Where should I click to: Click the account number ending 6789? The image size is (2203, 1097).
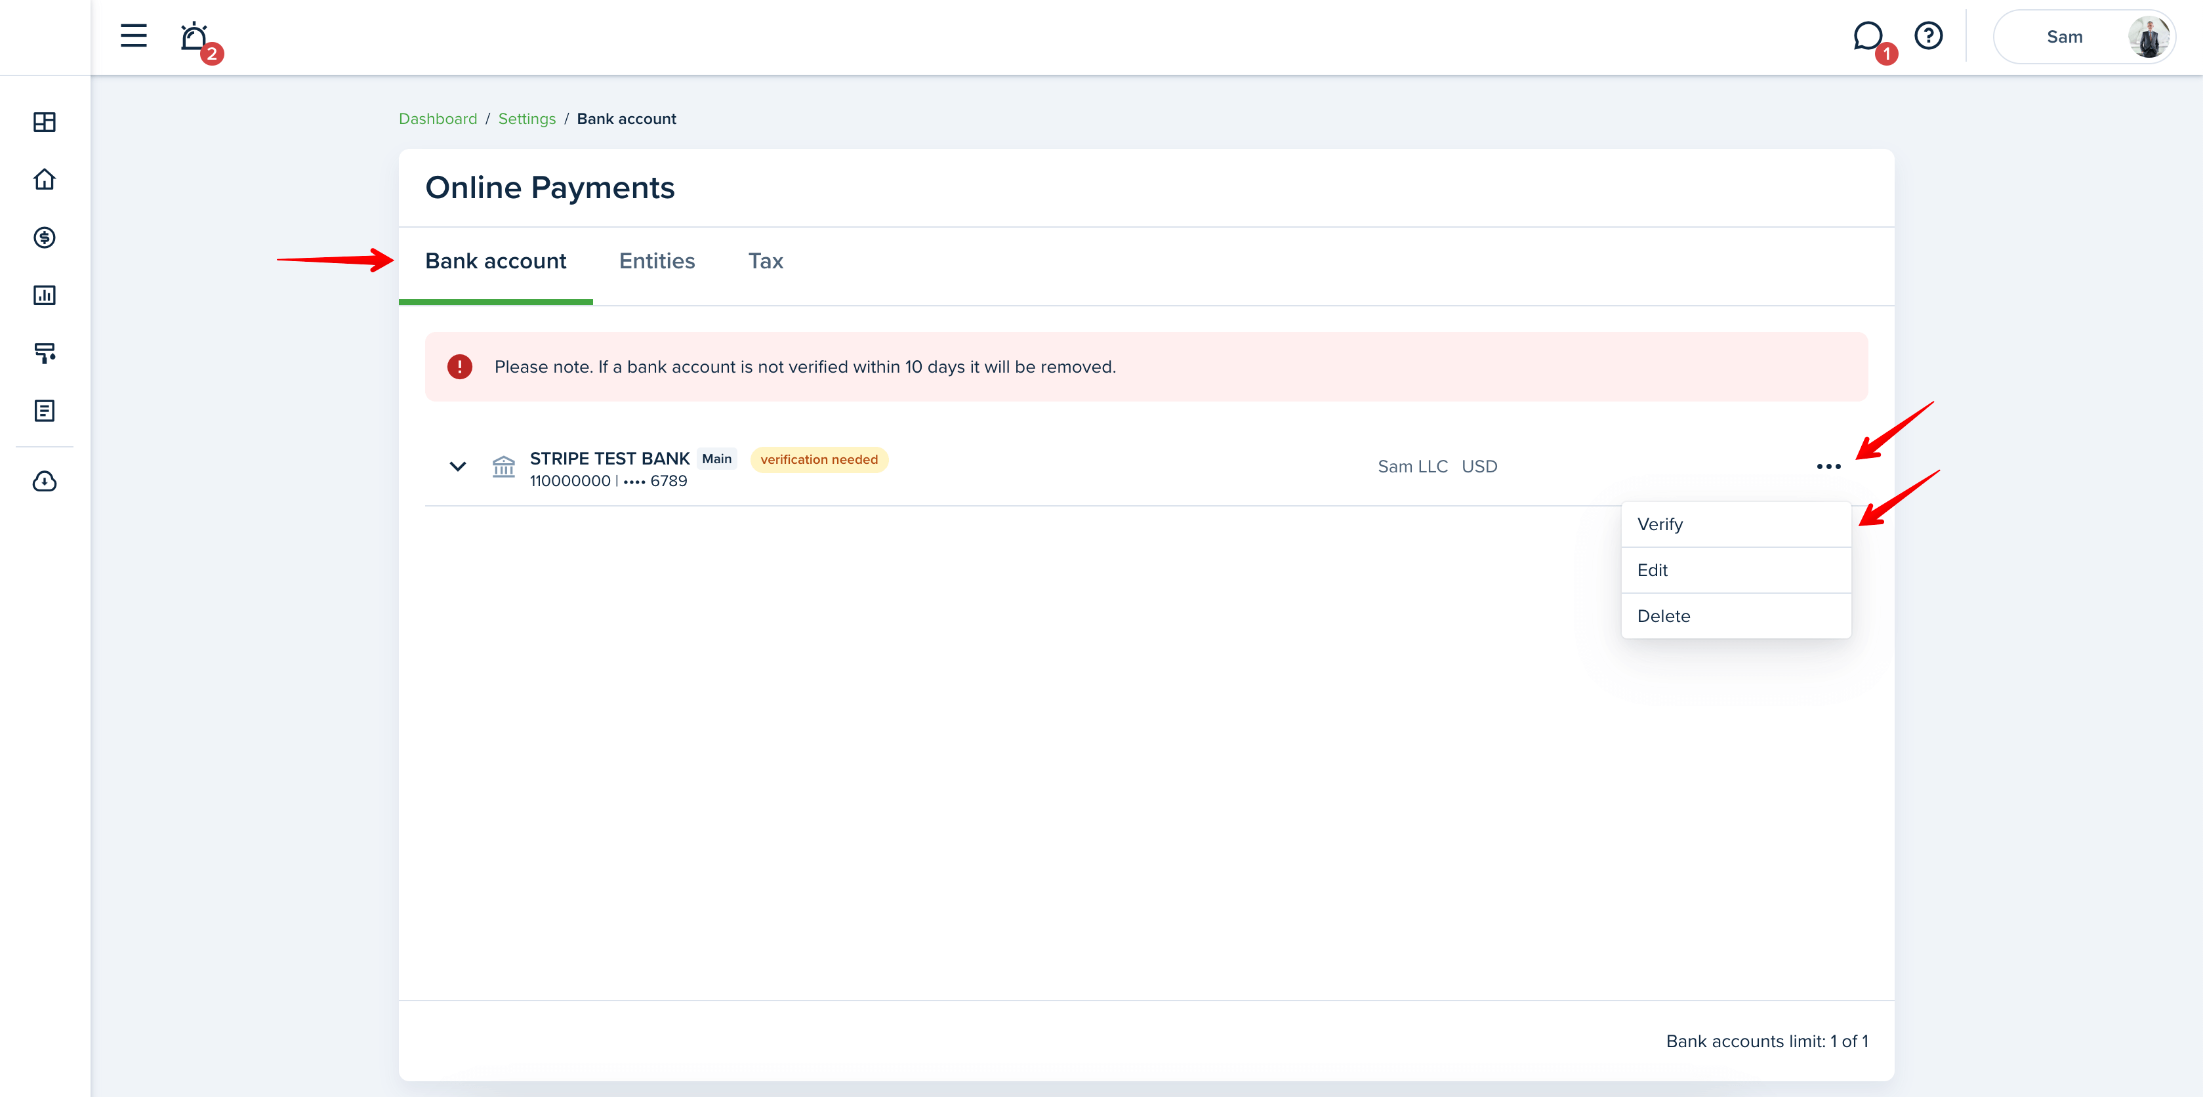coord(608,482)
